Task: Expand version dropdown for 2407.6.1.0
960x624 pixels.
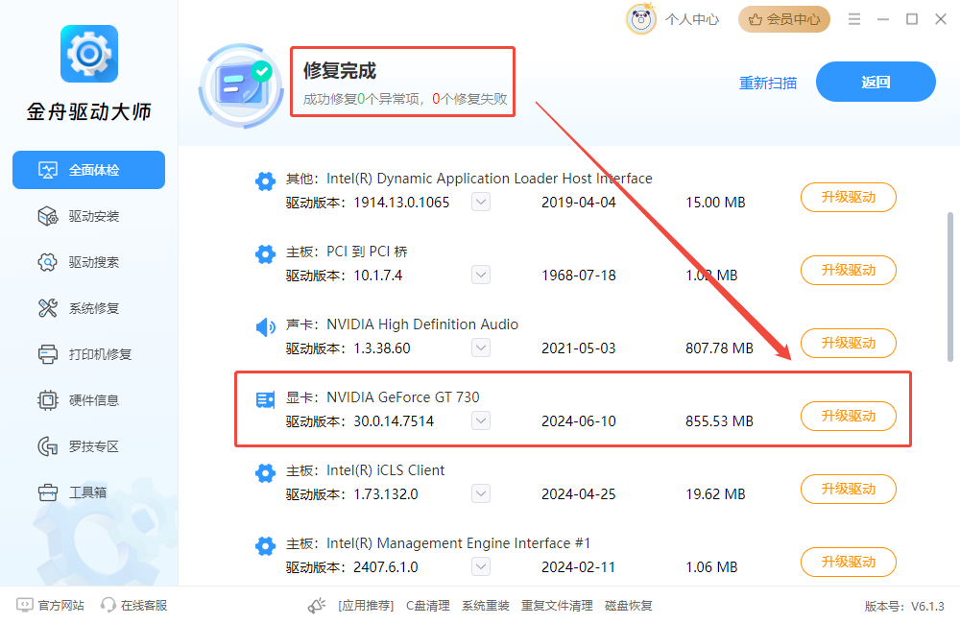Action: click(481, 566)
